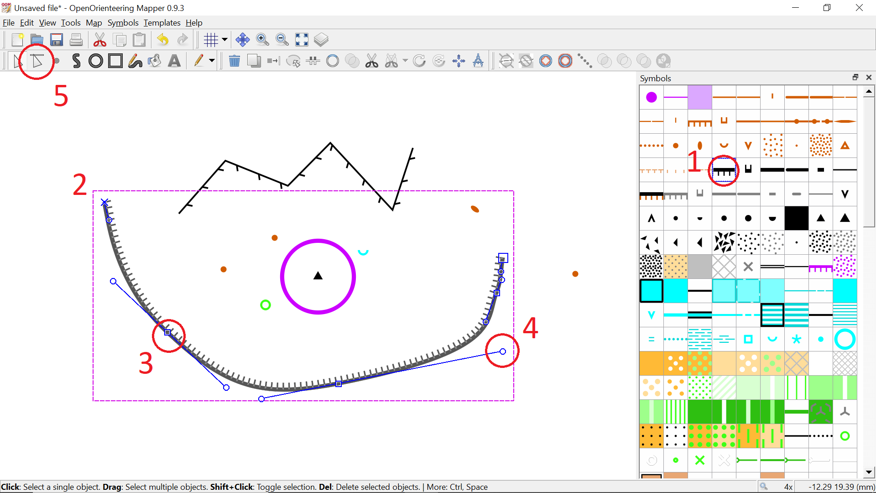Activate the Draw path tool
The width and height of the screenshot is (876, 493).
point(76,61)
